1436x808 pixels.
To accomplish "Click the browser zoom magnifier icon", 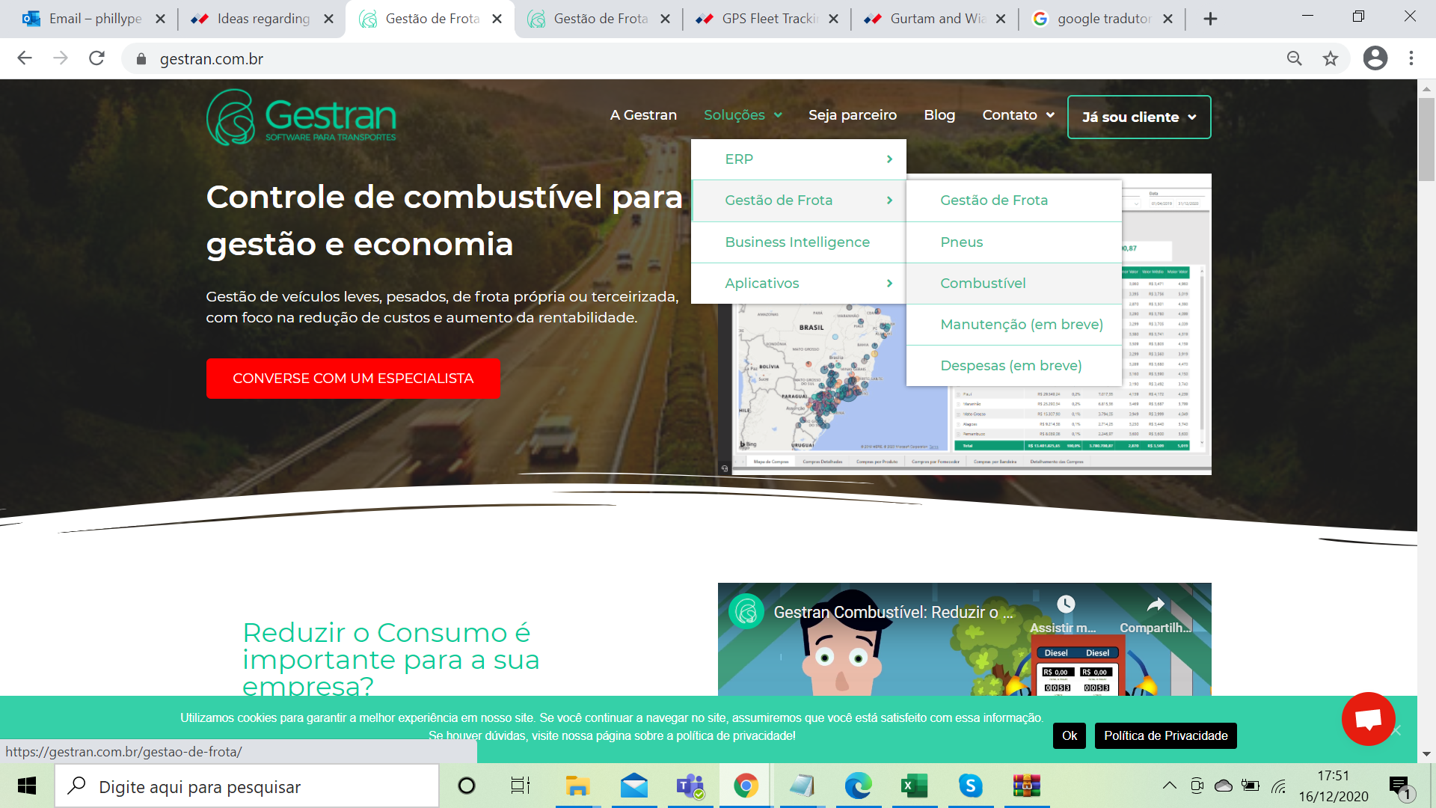I will point(1294,58).
